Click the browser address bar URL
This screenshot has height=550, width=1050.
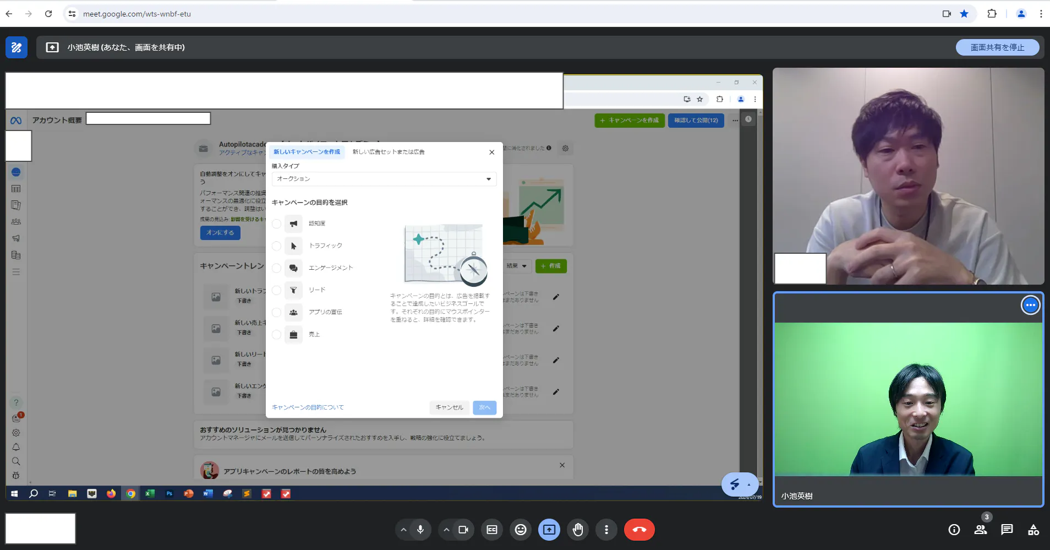[x=137, y=14]
